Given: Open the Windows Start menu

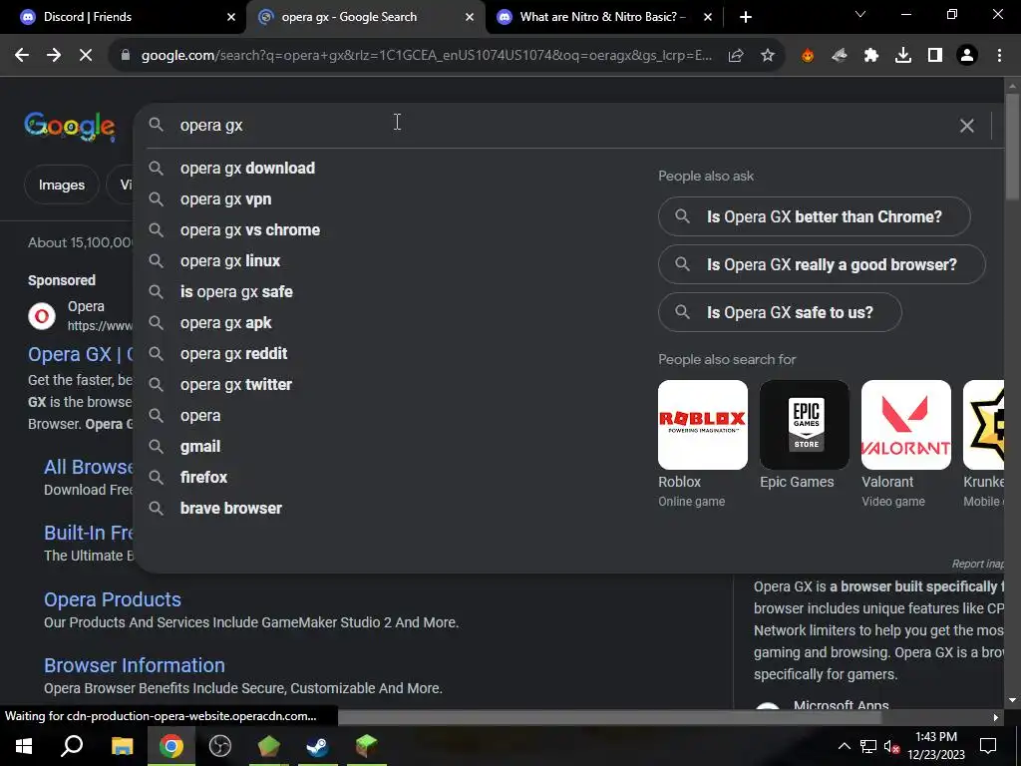Looking at the screenshot, I should (24, 746).
